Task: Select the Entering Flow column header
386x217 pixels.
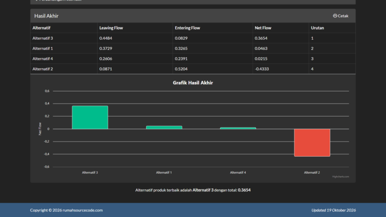Action: point(187,28)
